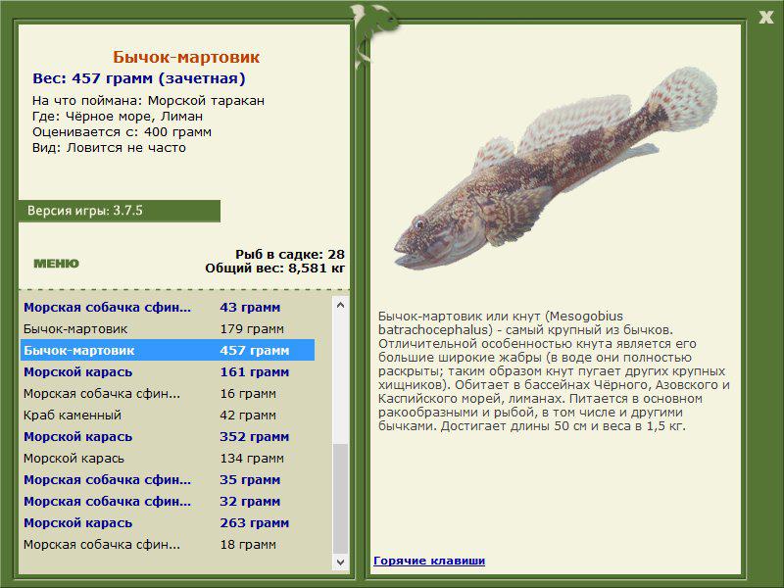Select Морская собачка сфин... 32 грамм entry
This screenshot has width=784, height=588.
click(168, 501)
